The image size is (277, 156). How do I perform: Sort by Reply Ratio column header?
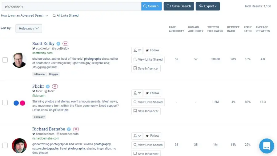click(x=247, y=29)
